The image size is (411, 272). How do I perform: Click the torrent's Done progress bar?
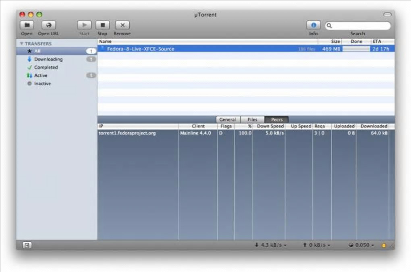pyautogui.click(x=356, y=49)
